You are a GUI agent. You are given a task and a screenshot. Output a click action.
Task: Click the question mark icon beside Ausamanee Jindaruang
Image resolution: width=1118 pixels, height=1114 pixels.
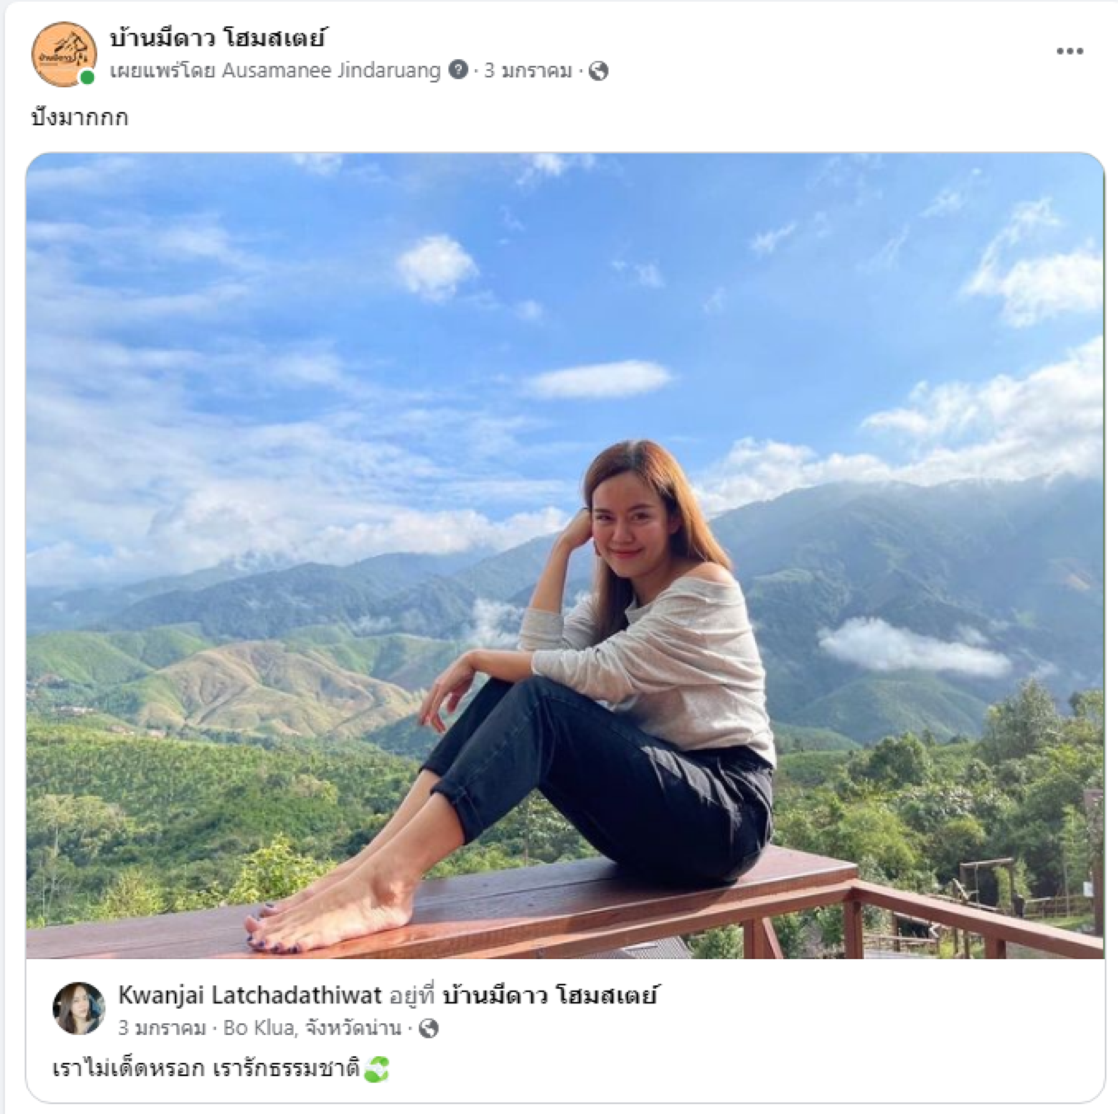pyautogui.click(x=458, y=70)
